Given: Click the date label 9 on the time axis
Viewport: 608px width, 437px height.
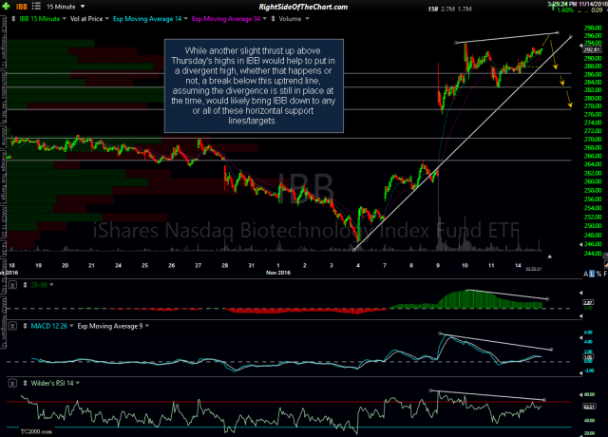Looking at the screenshot, I should [x=438, y=266].
